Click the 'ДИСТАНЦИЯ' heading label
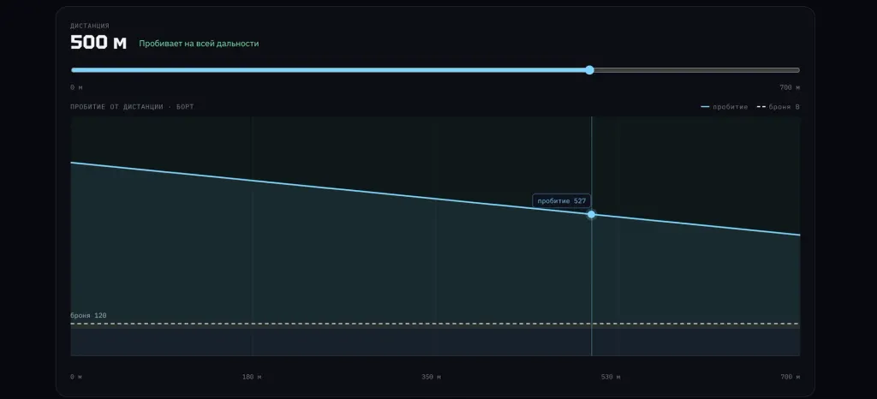The height and width of the screenshot is (399, 877). coord(90,26)
